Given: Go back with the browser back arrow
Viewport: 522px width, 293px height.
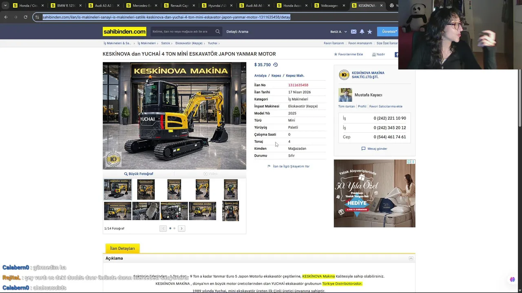Looking at the screenshot, I should pos(6,17).
